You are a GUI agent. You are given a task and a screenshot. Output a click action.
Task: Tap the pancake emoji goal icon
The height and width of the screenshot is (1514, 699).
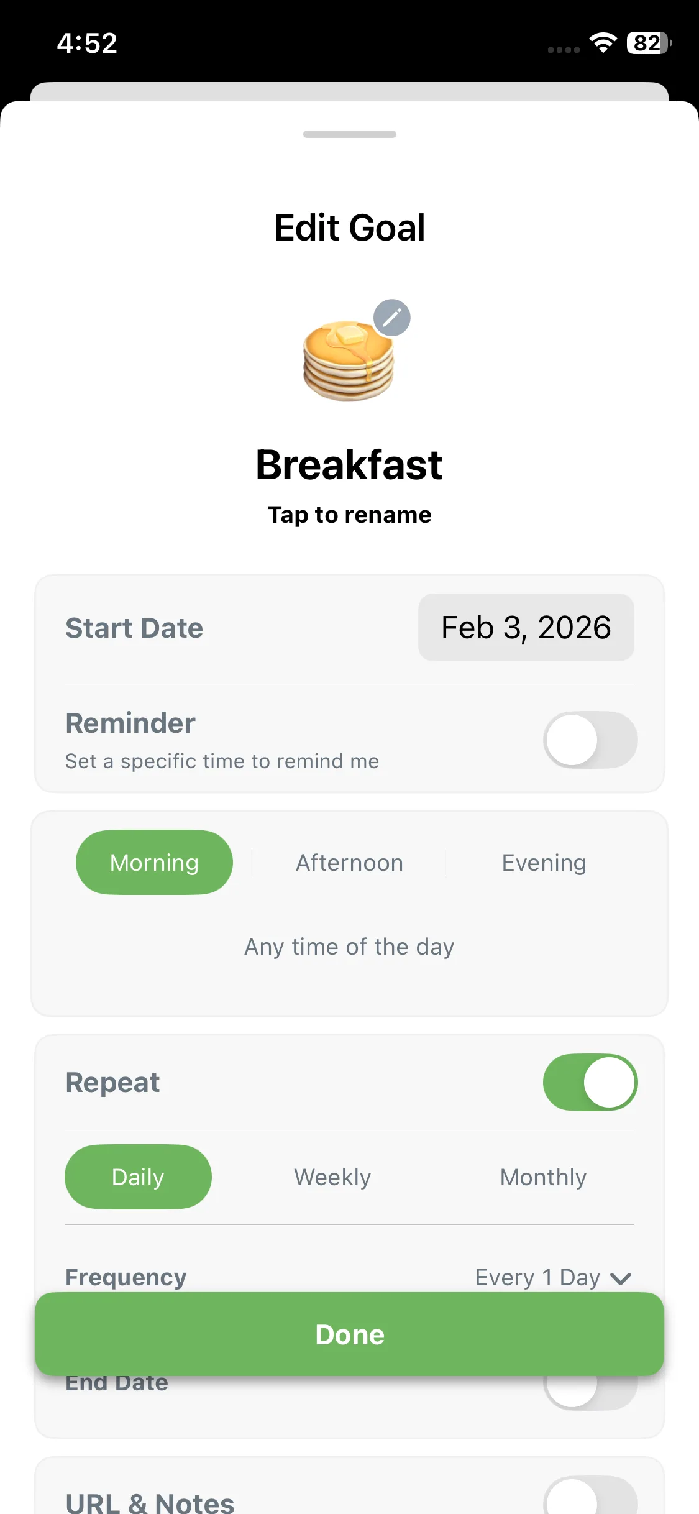(x=349, y=361)
